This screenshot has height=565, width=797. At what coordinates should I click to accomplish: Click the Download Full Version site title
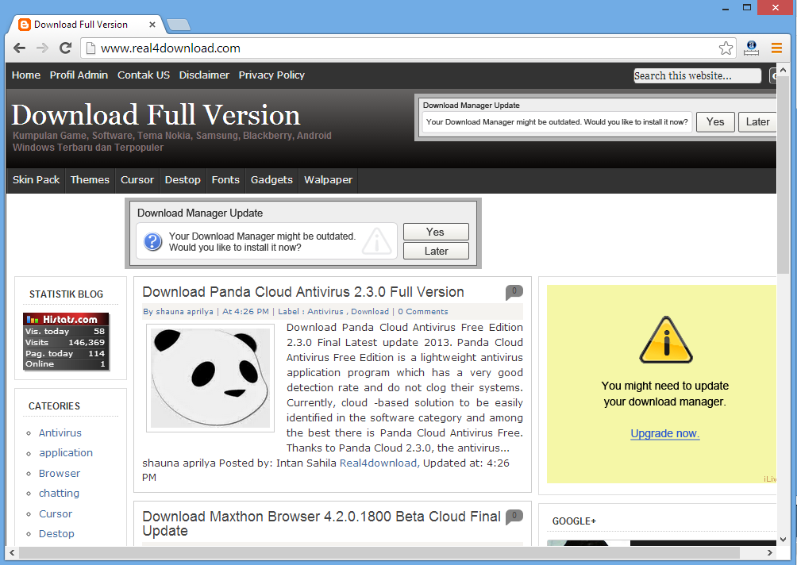(x=156, y=115)
